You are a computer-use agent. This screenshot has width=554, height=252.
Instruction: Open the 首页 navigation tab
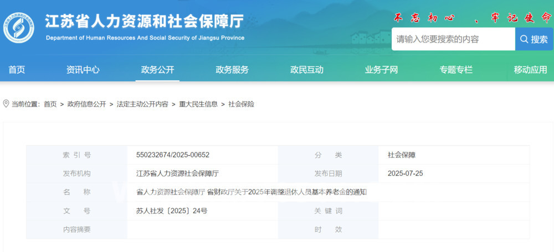point(17,70)
